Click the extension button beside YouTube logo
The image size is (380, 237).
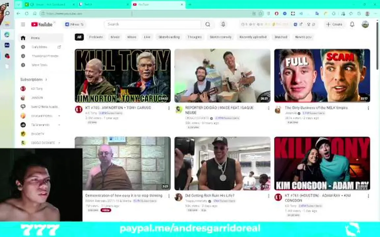coord(75,24)
